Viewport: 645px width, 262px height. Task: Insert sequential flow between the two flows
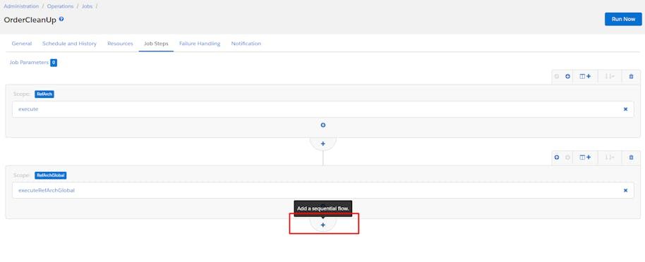pos(323,144)
